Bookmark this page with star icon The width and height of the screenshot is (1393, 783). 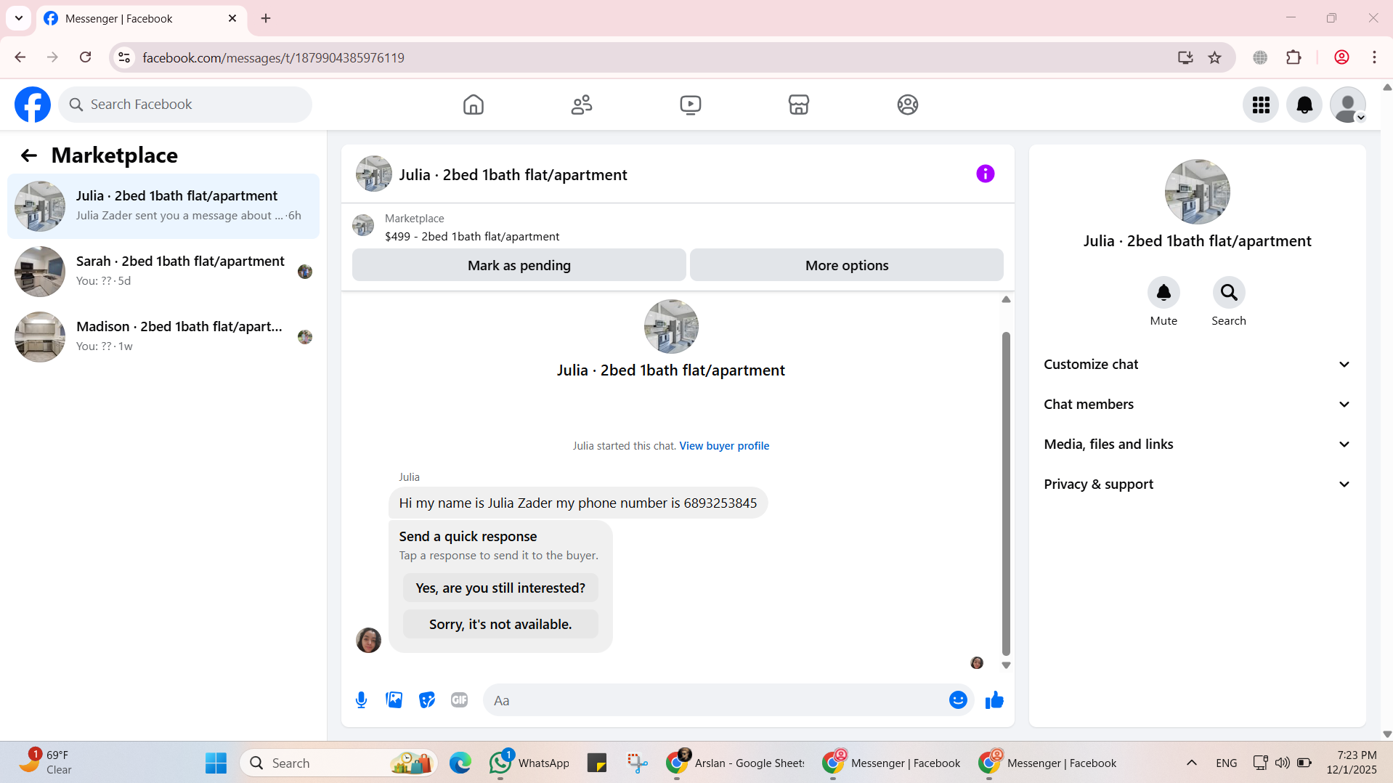pos(1215,57)
